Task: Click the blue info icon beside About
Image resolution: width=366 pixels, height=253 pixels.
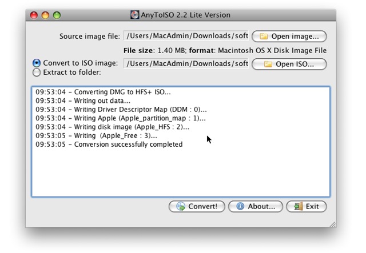Action: click(x=240, y=207)
